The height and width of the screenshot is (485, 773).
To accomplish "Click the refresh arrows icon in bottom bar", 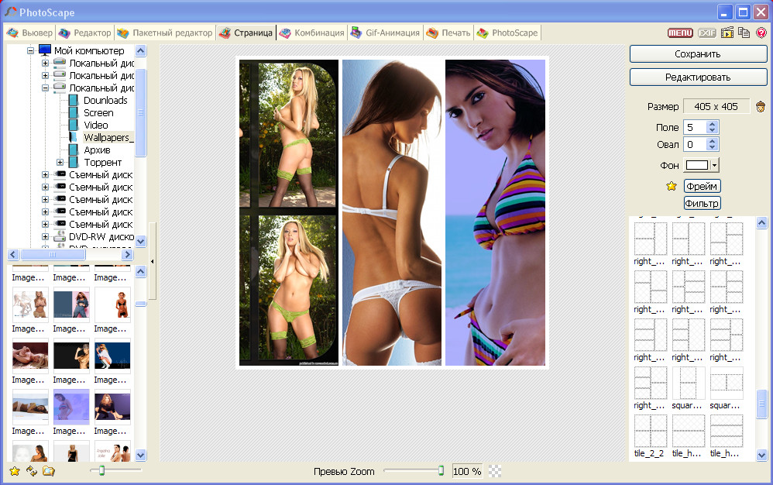I will point(32,471).
